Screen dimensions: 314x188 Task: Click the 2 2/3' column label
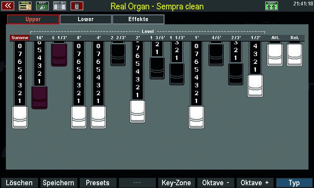pyautogui.click(x=118, y=38)
